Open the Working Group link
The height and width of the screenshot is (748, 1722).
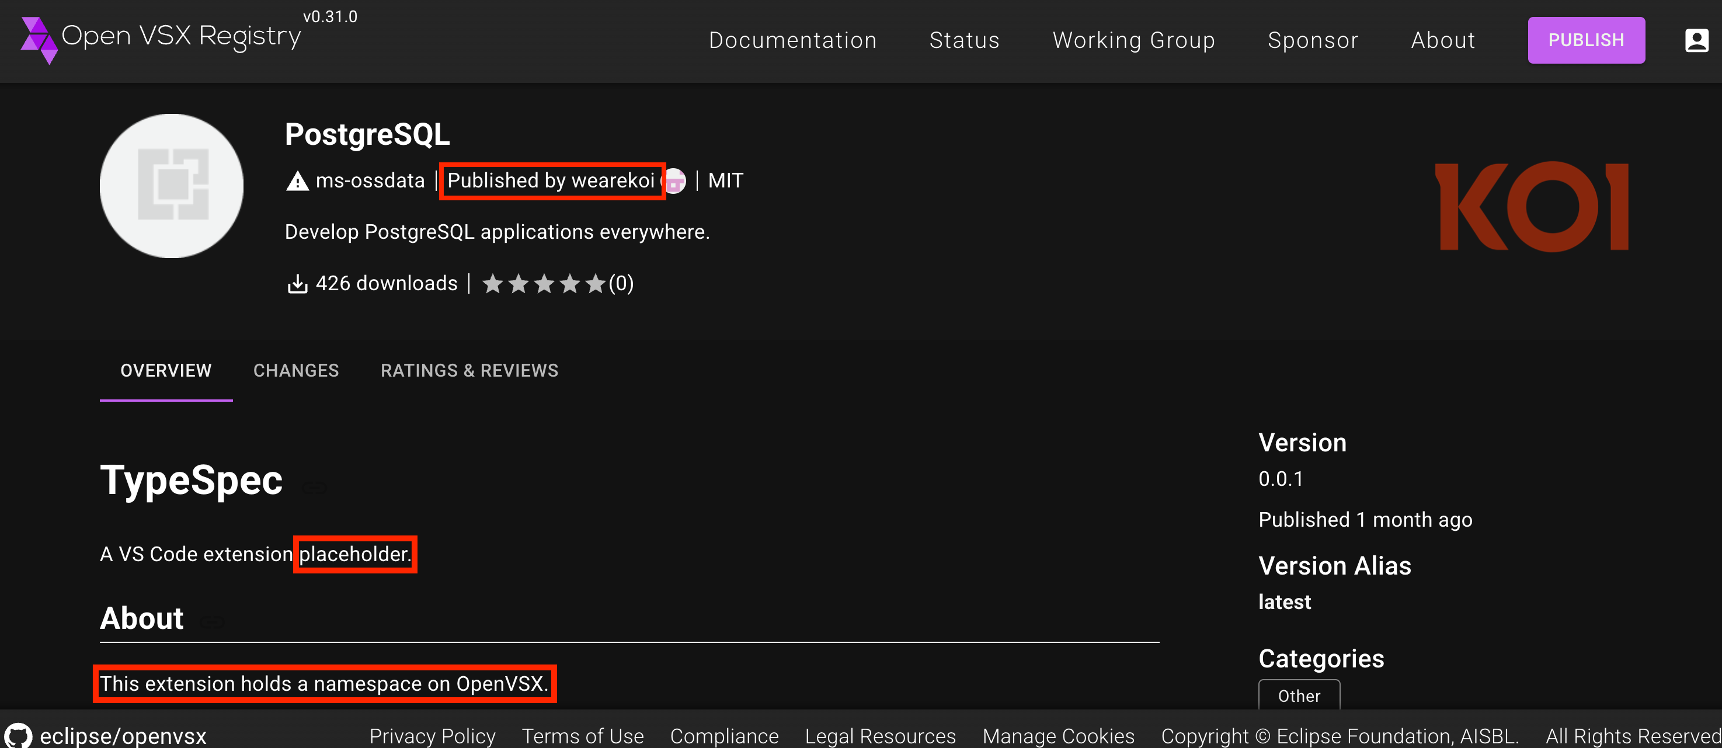[x=1133, y=40]
